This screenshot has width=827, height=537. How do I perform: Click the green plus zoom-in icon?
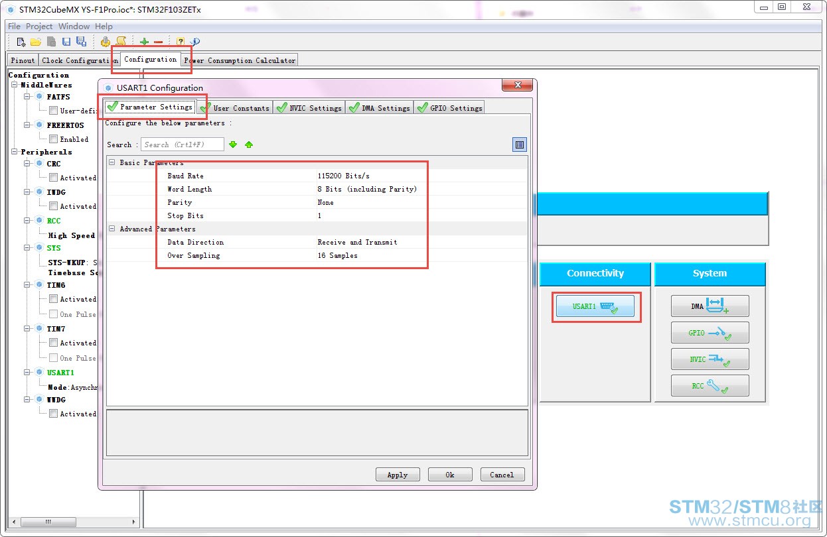(x=144, y=42)
